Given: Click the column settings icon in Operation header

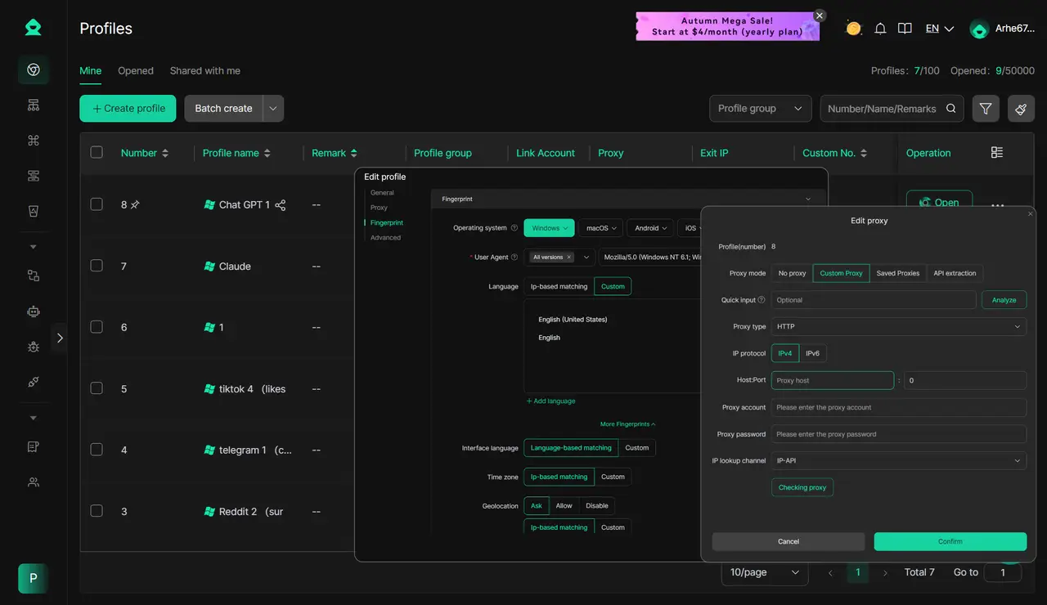Looking at the screenshot, I should [996, 153].
